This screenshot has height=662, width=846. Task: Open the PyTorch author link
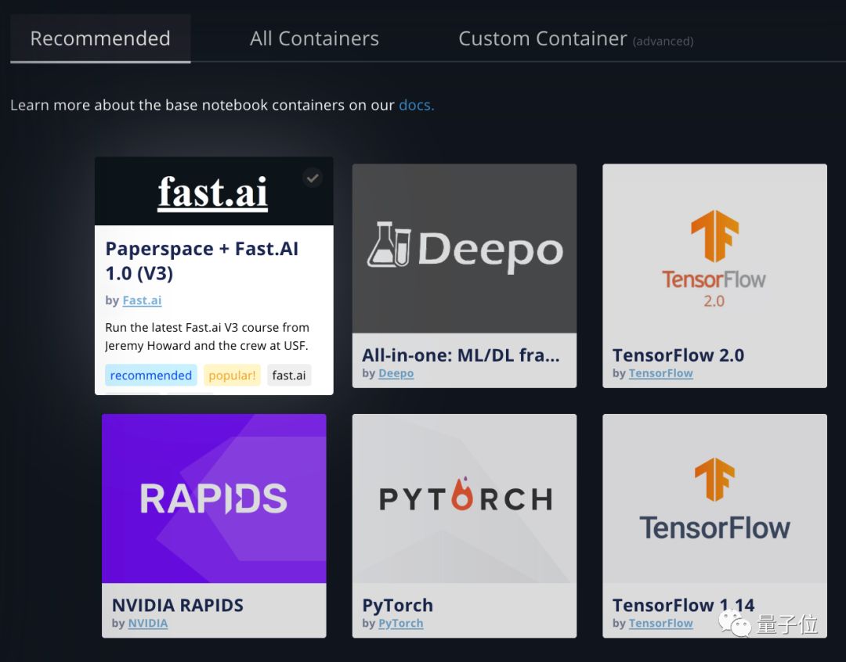pos(400,623)
